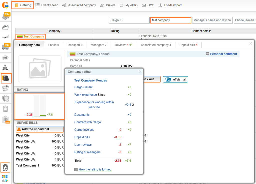Click the shield icon in sidebar
This screenshot has width=256, height=184.
click(6, 98)
